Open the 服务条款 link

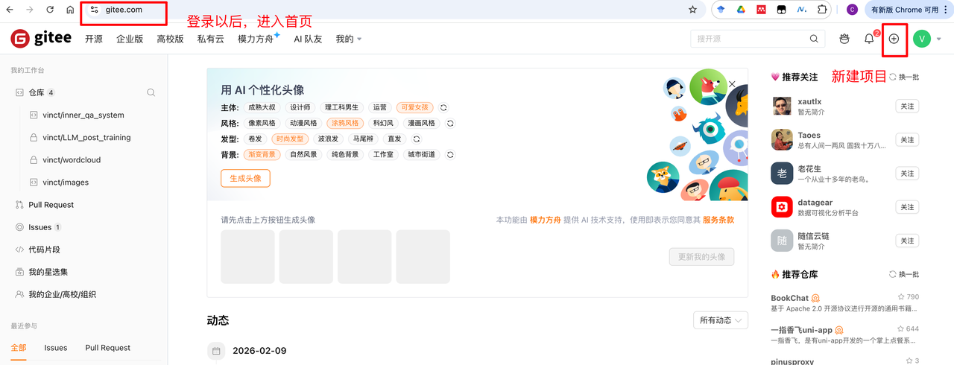718,220
